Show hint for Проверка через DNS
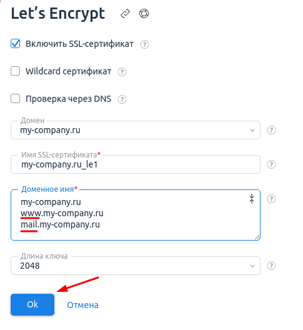 coord(122,99)
